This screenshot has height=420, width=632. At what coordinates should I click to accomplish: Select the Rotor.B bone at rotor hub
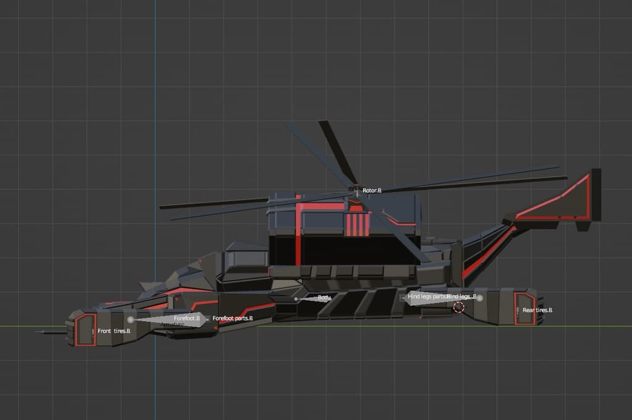[357, 191]
